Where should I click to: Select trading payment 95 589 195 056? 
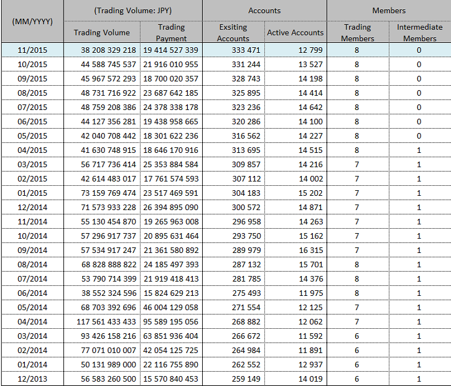(172, 321)
